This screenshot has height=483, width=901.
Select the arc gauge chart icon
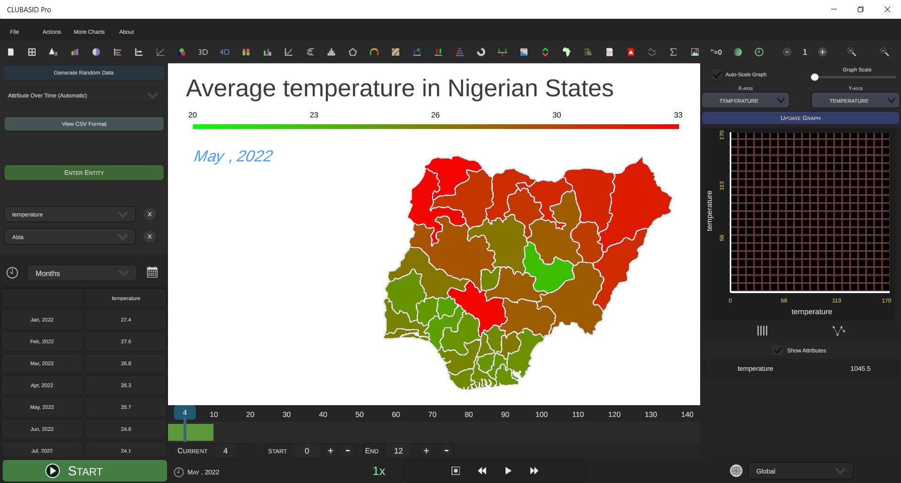(x=374, y=52)
